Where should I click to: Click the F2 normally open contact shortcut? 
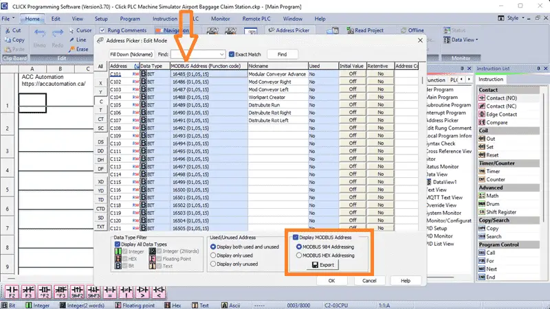12,292
